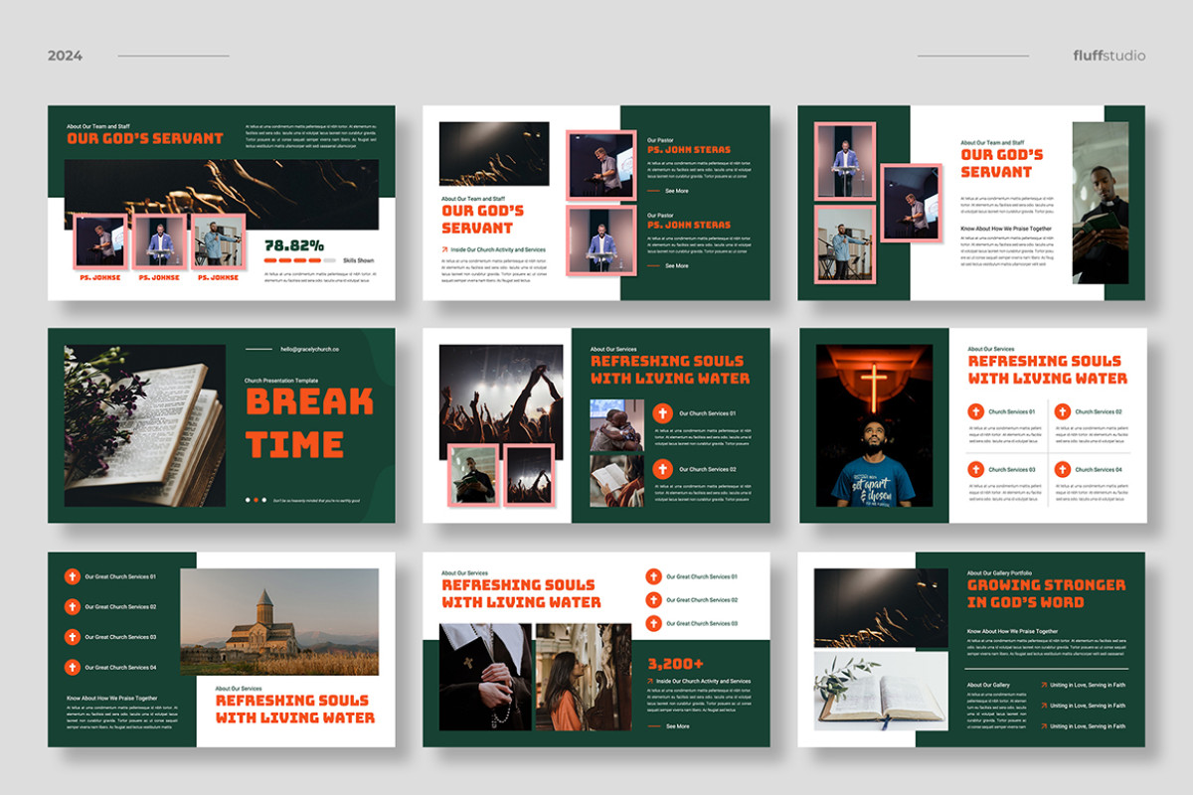The width and height of the screenshot is (1193, 795).
Task: Select the Break Time title slide heading
Action: pos(309,422)
